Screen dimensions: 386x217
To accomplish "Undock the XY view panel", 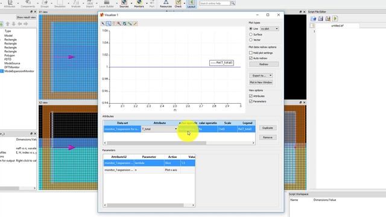I will [x=300, y=12].
